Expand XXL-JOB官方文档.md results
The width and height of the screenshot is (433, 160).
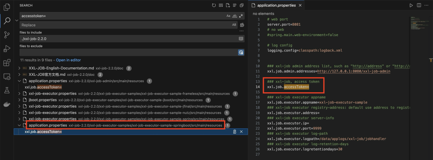tap(19, 75)
